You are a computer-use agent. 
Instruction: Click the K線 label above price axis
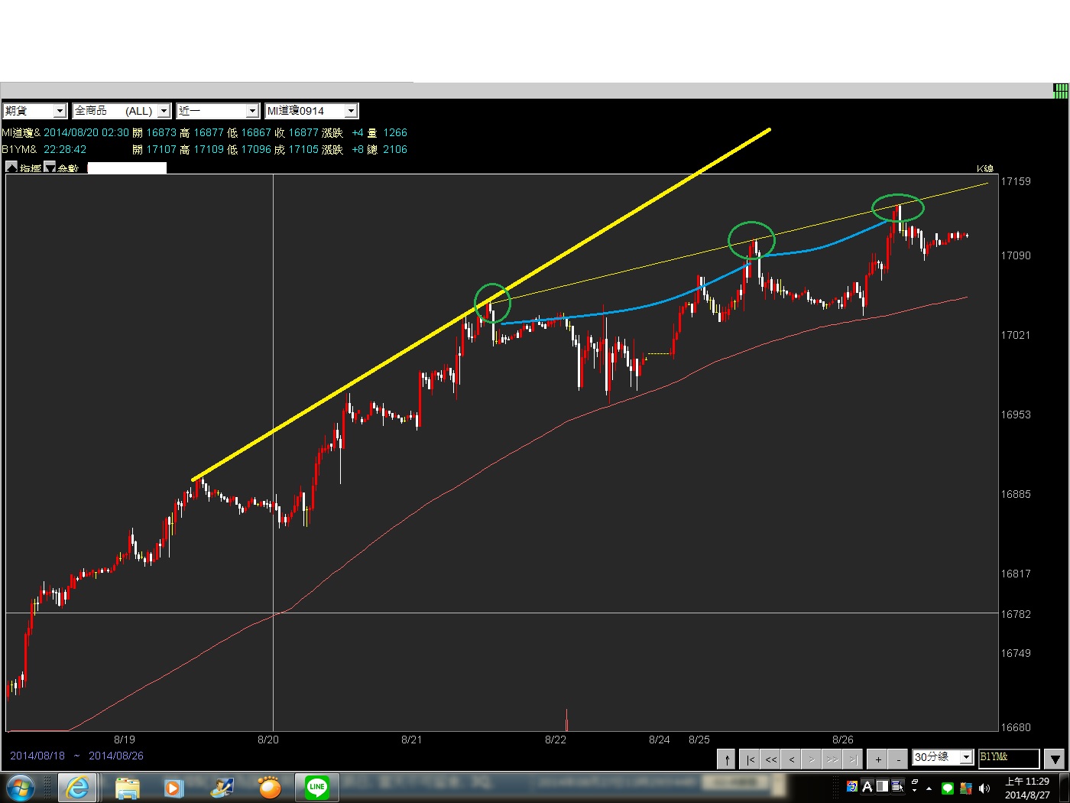coord(985,168)
